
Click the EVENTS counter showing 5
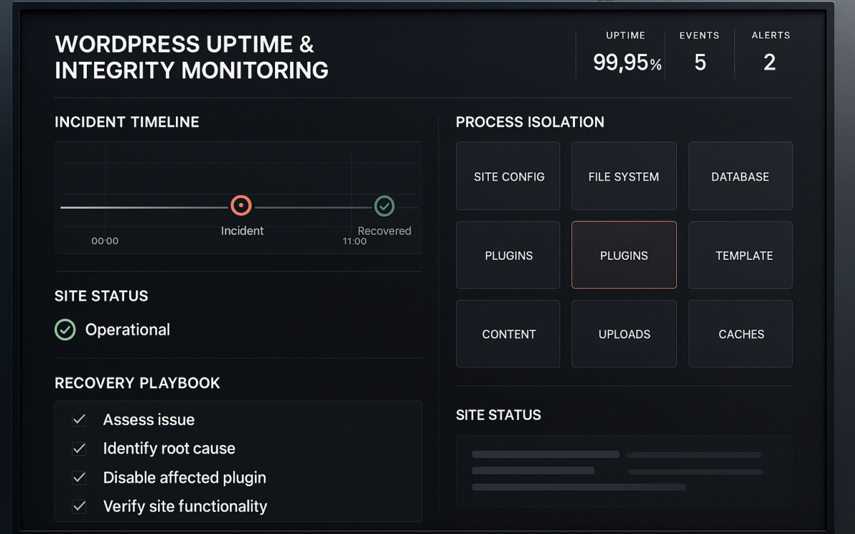(x=700, y=62)
